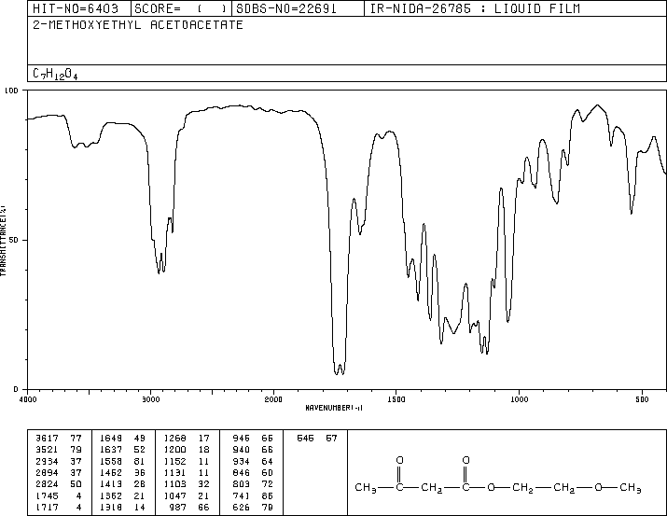Image resolution: width=667 pixels, height=516 pixels.
Task: Click transmittance value 72 beside 803
Action: pos(268,484)
